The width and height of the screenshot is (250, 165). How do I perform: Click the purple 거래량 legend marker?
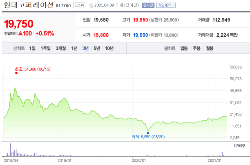pyautogui.click(x=235, y=146)
